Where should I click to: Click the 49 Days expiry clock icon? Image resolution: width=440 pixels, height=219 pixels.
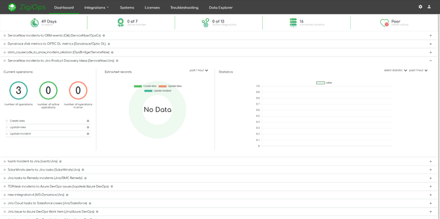click(35, 23)
